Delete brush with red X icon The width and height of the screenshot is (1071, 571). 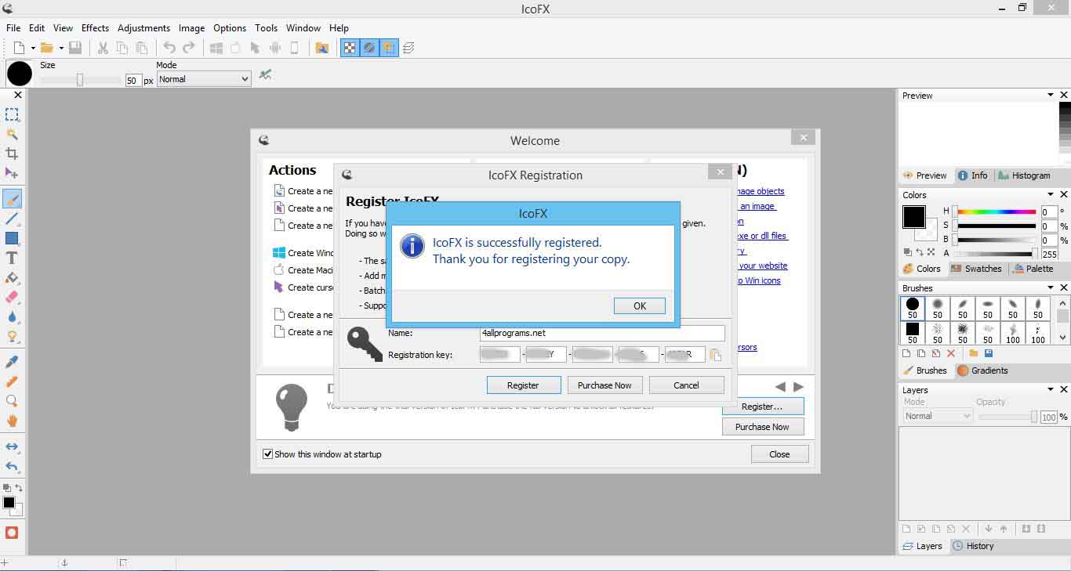click(951, 354)
